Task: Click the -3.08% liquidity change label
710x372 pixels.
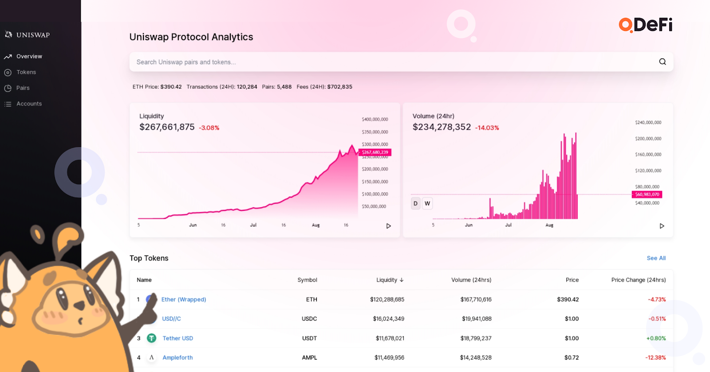Action: [x=209, y=128]
